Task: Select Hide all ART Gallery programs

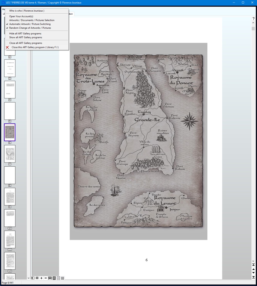Action: pyautogui.click(x=25, y=34)
